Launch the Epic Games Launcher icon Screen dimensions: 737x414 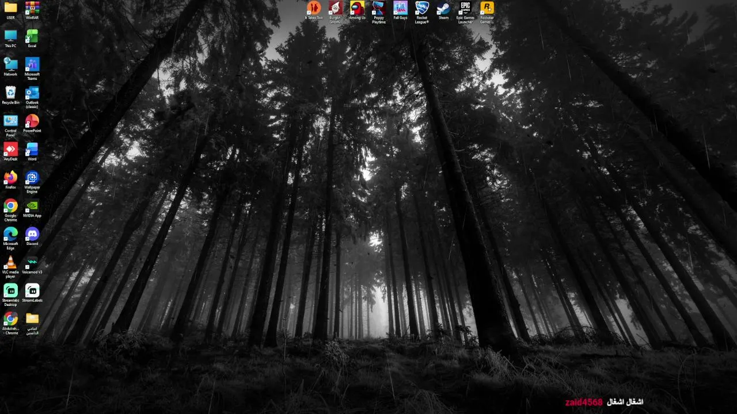(465, 12)
